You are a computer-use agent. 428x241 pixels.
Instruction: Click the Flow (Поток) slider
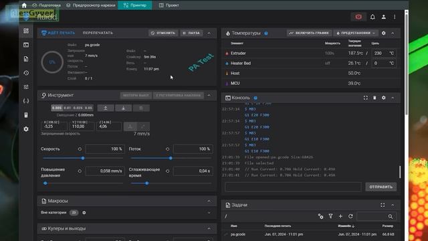[171, 158]
